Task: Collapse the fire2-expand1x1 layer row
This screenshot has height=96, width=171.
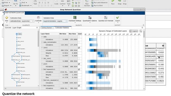Action: pyautogui.click(x=42, y=86)
